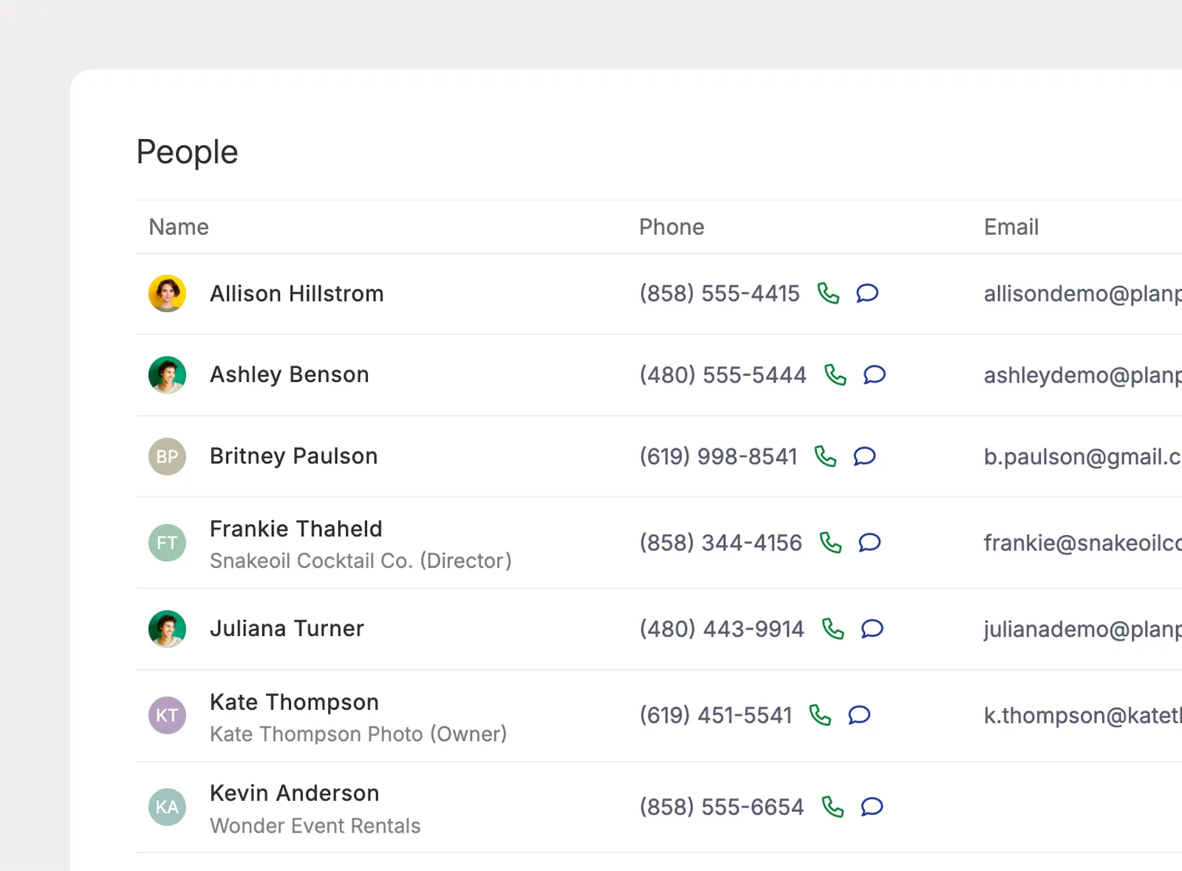Call Allison Hillstrom via the phone icon
The image size is (1182, 871).
(x=828, y=293)
